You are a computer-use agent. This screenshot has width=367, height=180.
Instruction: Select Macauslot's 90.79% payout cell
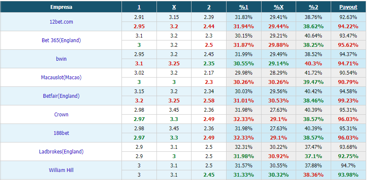point(348,82)
